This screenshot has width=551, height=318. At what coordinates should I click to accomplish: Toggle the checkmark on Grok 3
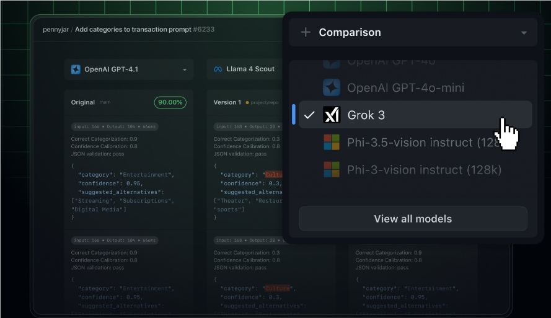309,115
